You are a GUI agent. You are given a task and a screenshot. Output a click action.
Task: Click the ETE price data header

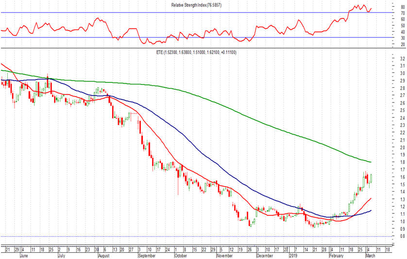click(x=196, y=52)
